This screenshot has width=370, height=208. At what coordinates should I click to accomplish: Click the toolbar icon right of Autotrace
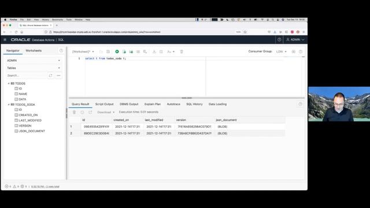coord(145,51)
